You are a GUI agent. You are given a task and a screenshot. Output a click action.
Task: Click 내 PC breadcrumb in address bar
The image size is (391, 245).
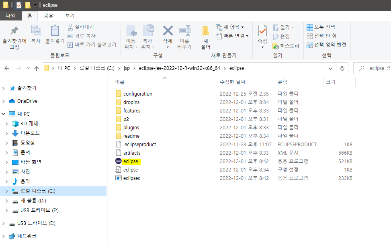point(64,68)
